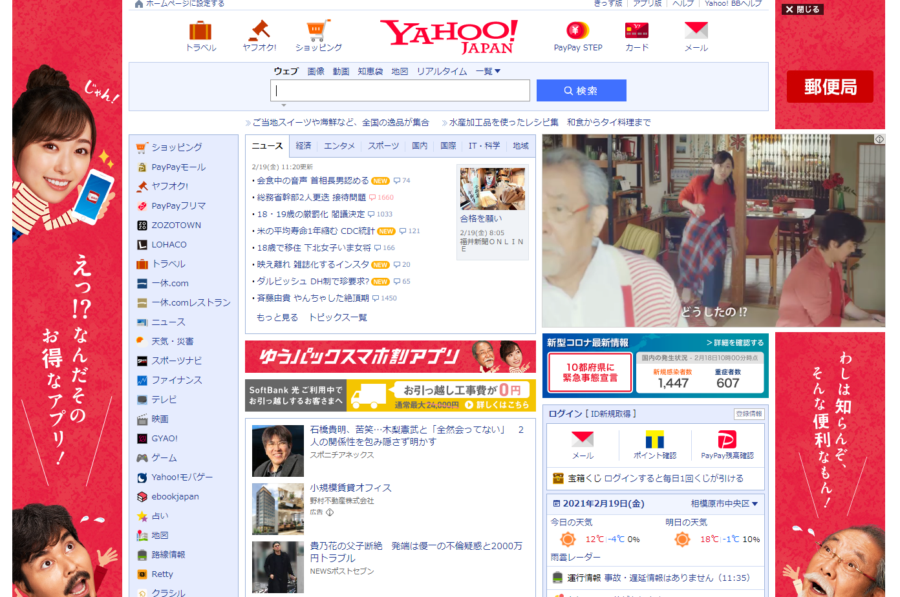Expand the 一覧 search category dropdown
Viewport: 900px width, 597px height.
(488, 71)
